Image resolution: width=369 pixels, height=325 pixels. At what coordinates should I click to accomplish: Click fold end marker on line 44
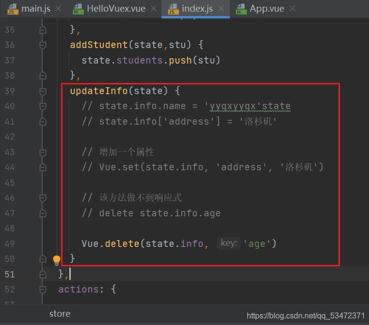coord(43,167)
